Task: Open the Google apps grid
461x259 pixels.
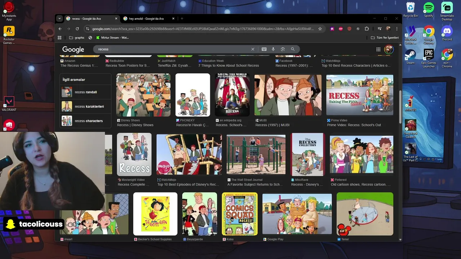Action: (x=379, y=49)
